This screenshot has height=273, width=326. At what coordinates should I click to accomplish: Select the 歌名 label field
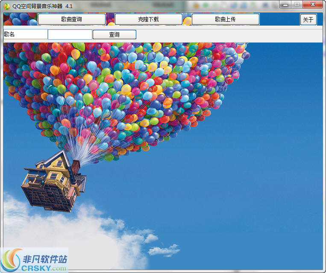pyautogui.click(x=25, y=34)
